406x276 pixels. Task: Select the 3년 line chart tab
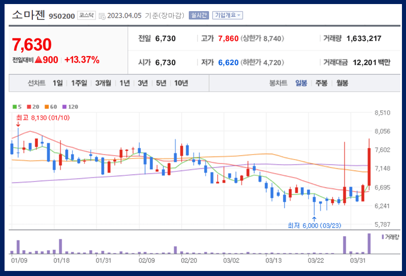[x=143, y=83]
